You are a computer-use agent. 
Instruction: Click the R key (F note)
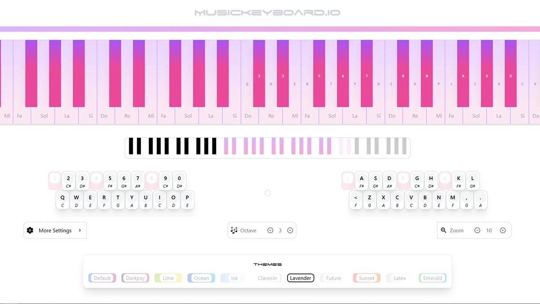click(104, 200)
